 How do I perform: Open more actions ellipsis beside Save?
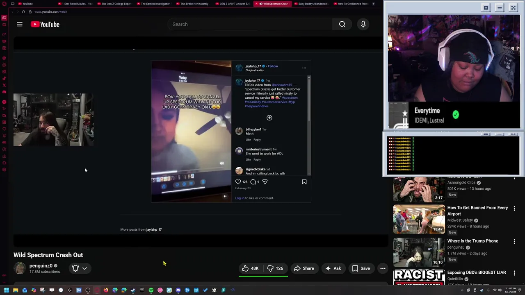coord(383,268)
